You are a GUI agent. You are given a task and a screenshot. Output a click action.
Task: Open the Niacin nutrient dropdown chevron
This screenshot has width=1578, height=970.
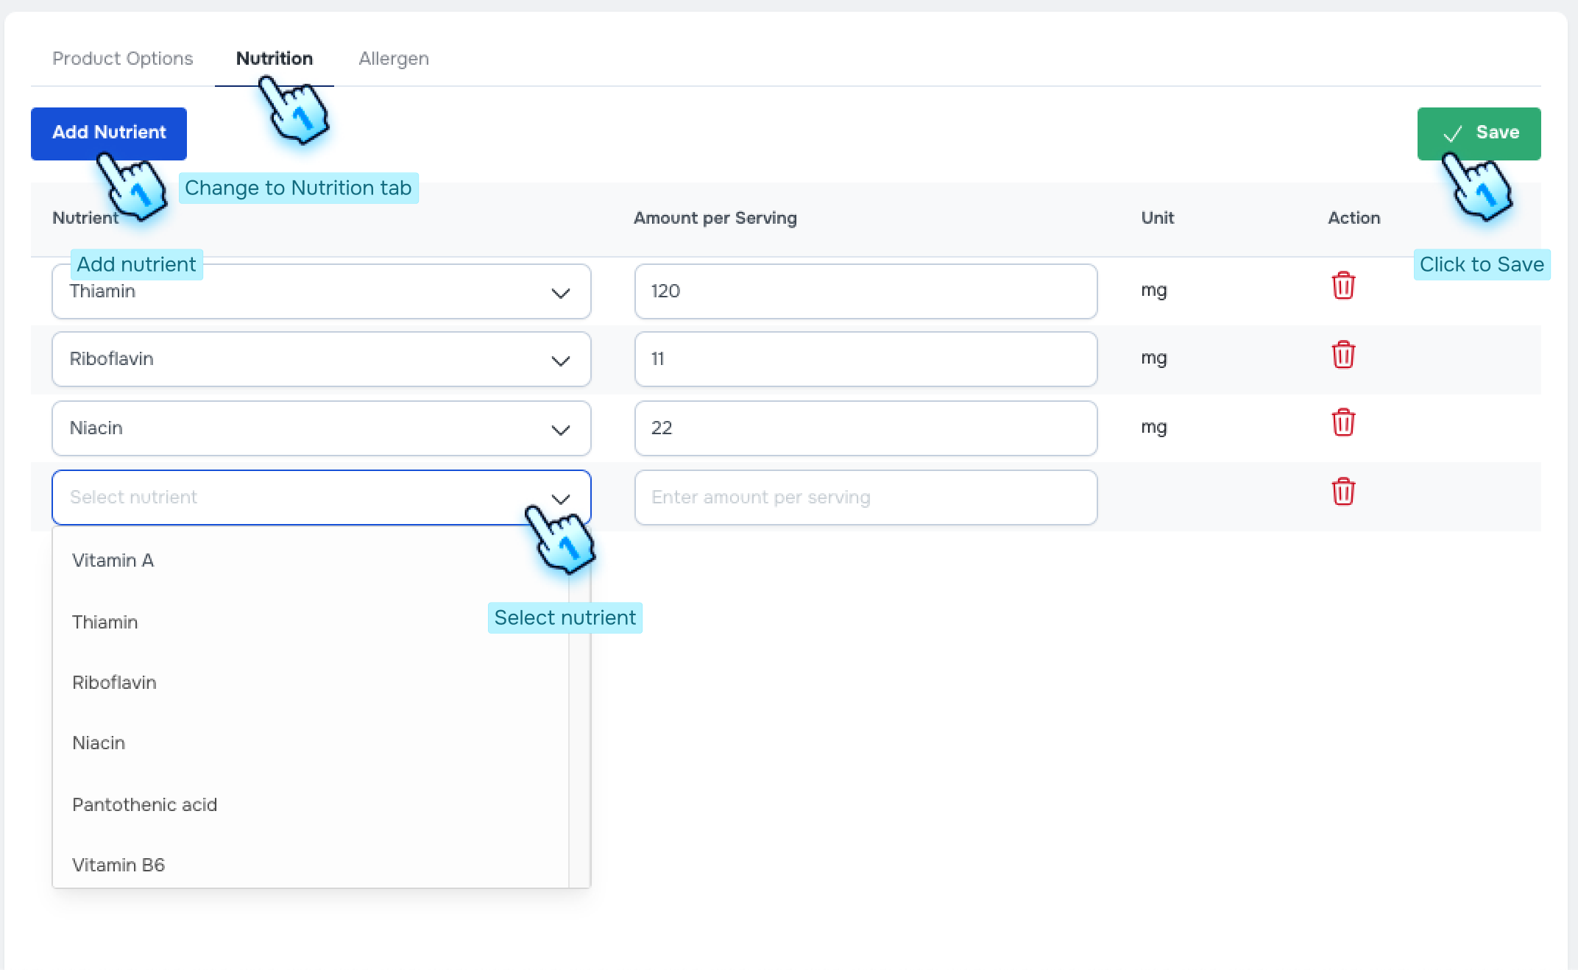coord(561,429)
